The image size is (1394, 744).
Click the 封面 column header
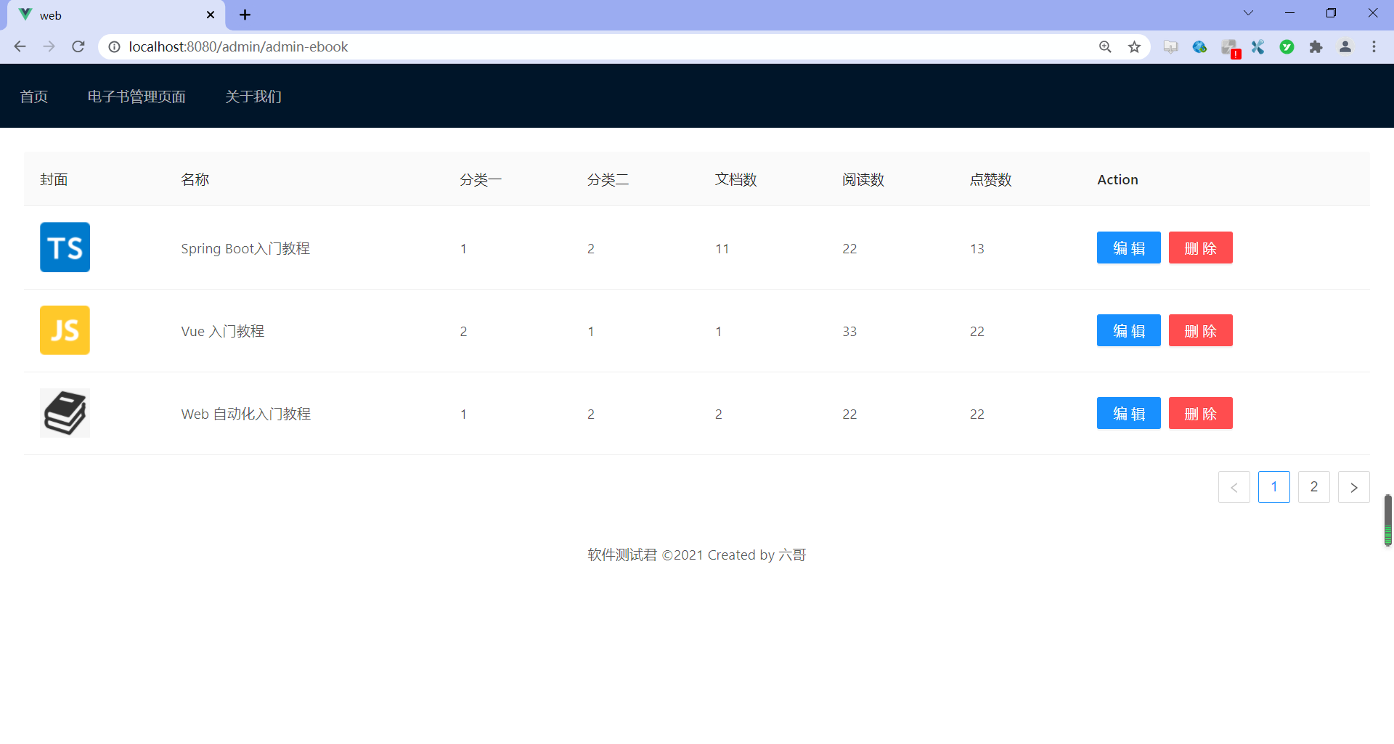click(x=54, y=179)
